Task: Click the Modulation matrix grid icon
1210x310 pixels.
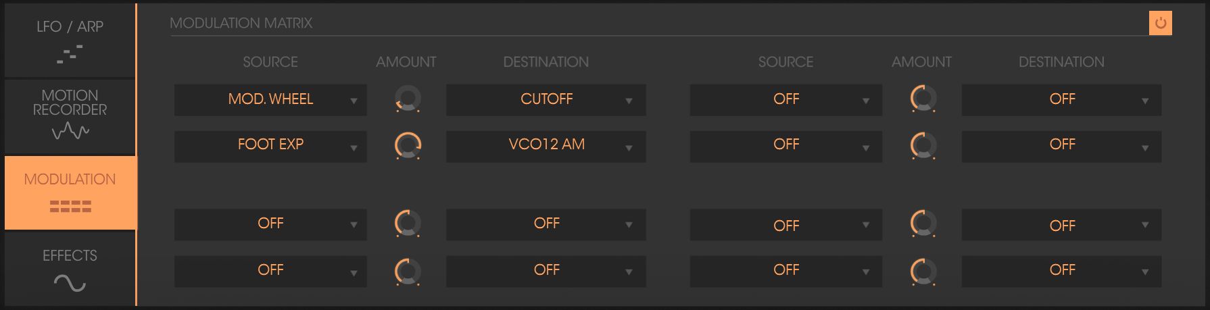Action: (70, 206)
